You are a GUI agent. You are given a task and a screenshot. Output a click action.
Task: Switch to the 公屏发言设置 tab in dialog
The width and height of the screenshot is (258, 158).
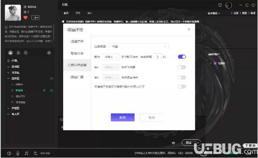(77, 65)
